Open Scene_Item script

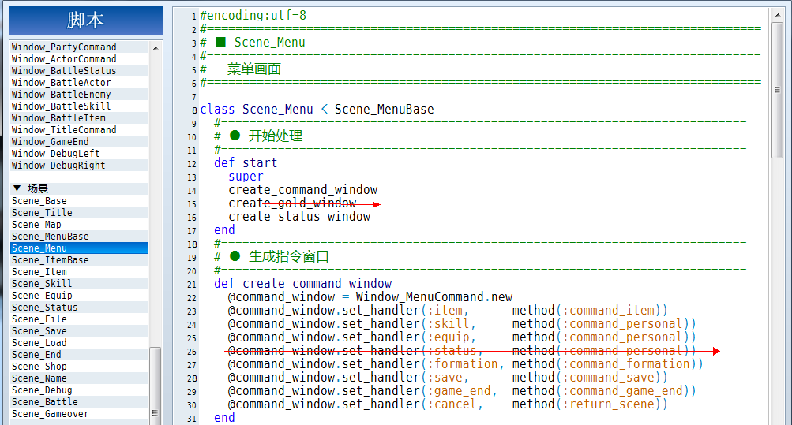79,272
